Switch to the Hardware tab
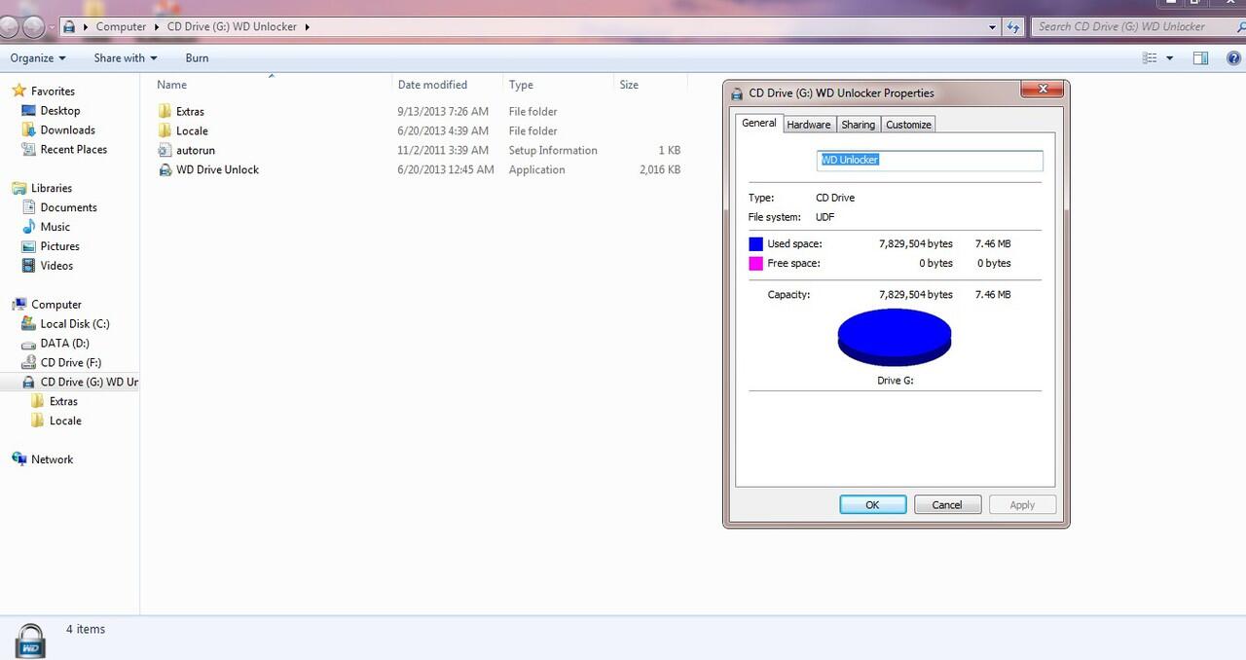The width and height of the screenshot is (1246, 660). click(x=809, y=125)
